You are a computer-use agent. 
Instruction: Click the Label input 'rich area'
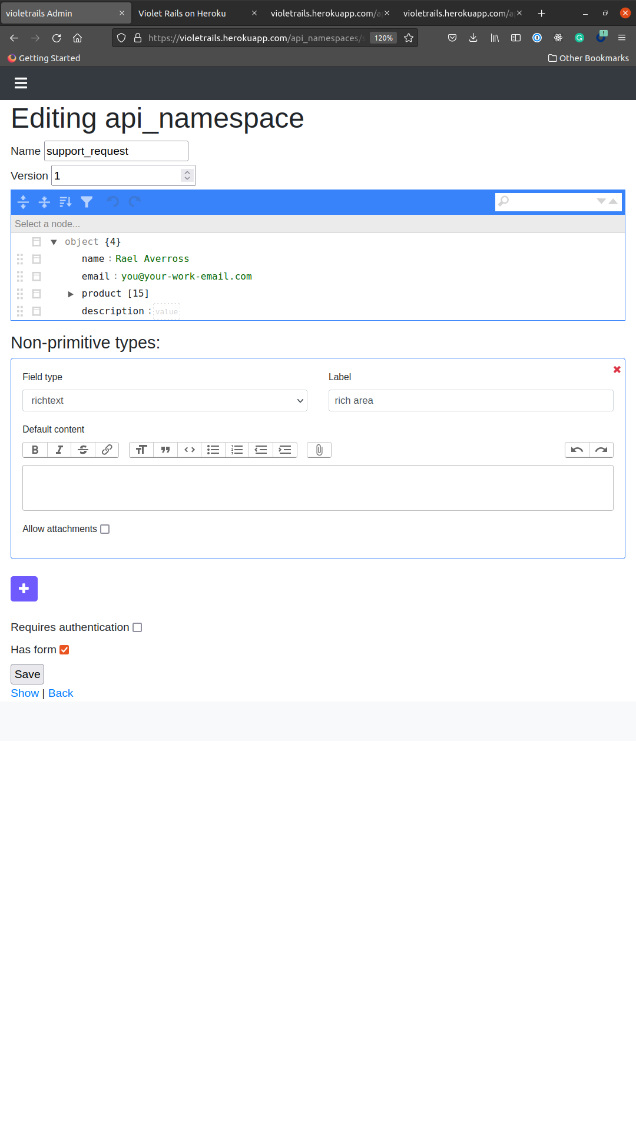(x=471, y=400)
